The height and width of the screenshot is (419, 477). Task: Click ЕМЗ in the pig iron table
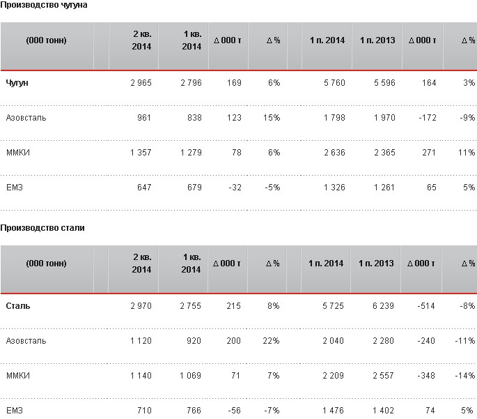coord(14,188)
